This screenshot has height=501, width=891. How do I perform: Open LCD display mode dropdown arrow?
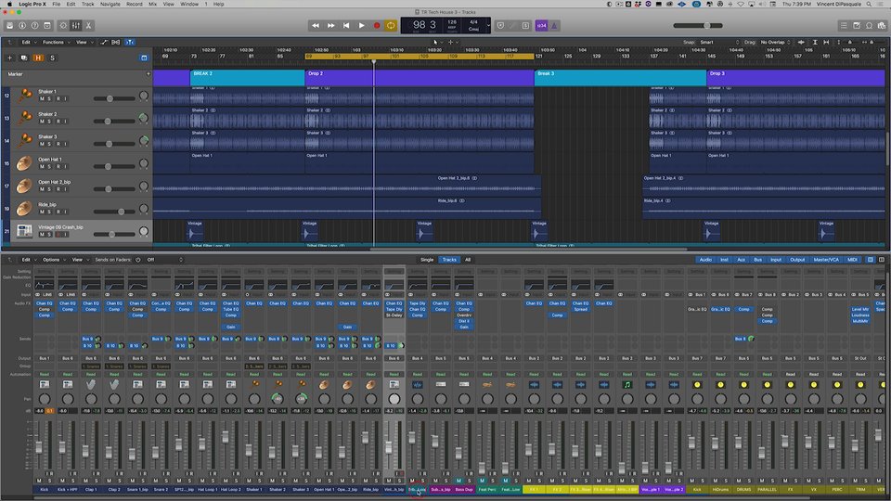pos(488,26)
